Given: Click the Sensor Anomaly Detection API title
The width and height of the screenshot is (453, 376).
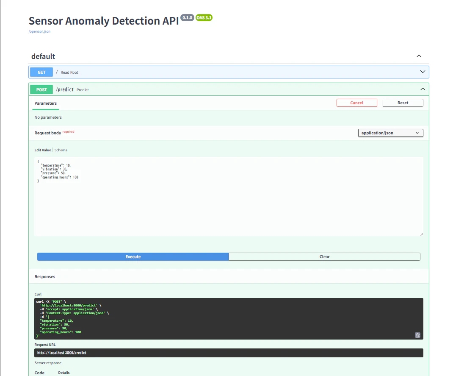Looking at the screenshot, I should (104, 21).
